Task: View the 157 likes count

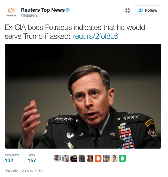Action: (x=32, y=160)
